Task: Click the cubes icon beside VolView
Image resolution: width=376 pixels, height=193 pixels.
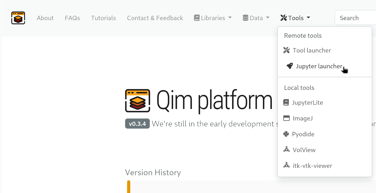Action: coord(287,150)
